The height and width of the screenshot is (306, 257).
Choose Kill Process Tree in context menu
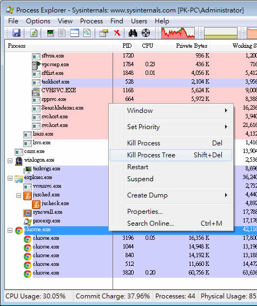(171, 155)
